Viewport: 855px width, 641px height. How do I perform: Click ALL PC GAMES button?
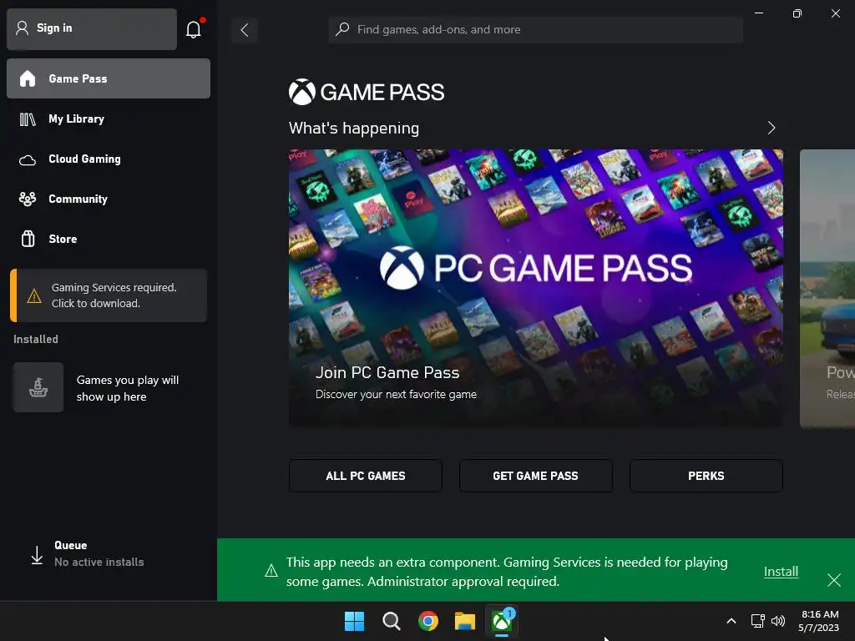coord(366,476)
